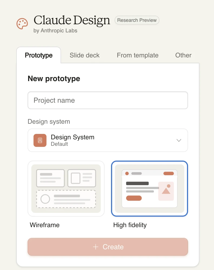Image resolution: width=214 pixels, height=270 pixels.
Task: Open the Slide deck tab
Action: 85,55
